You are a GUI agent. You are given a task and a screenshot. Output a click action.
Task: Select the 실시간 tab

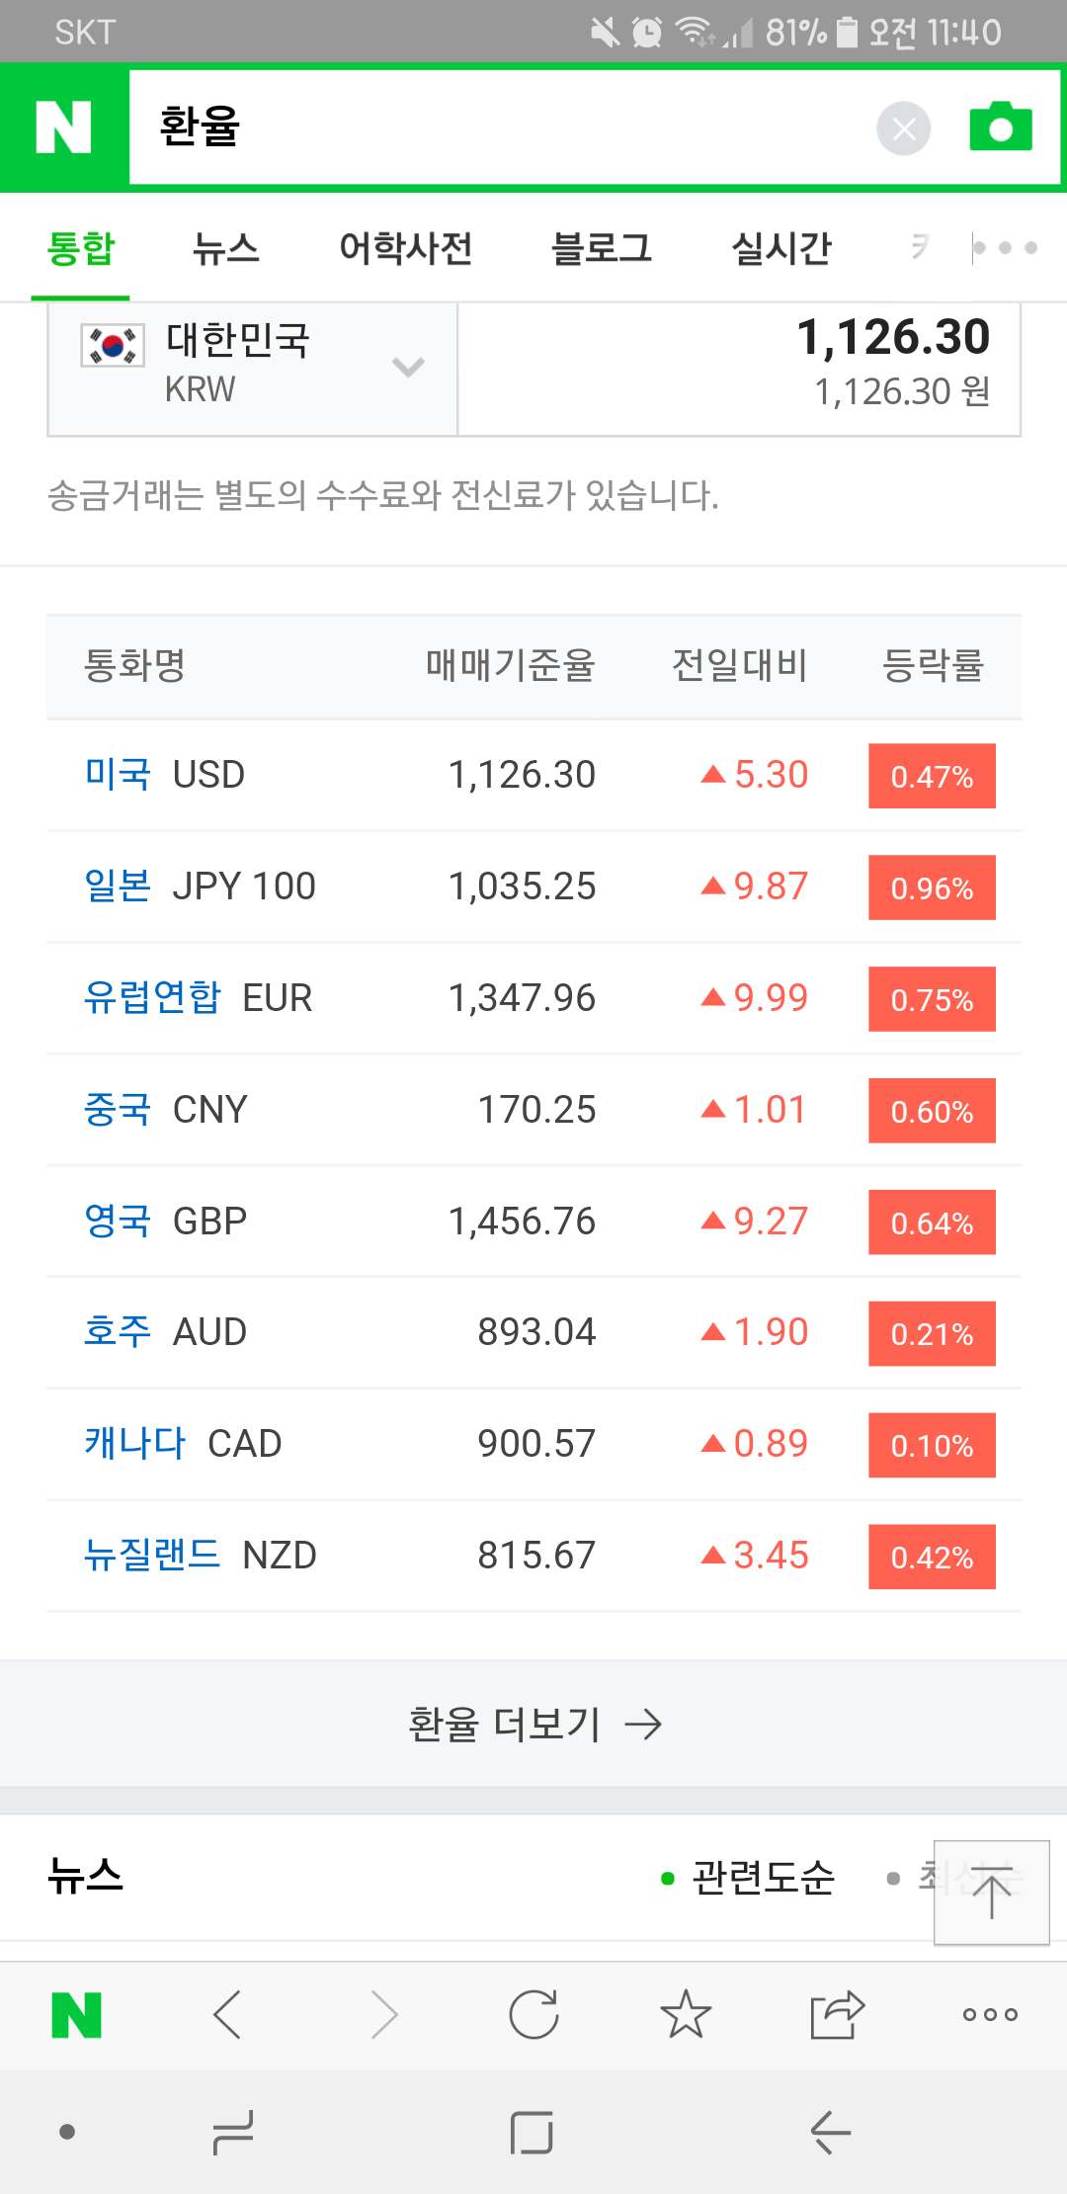780,248
